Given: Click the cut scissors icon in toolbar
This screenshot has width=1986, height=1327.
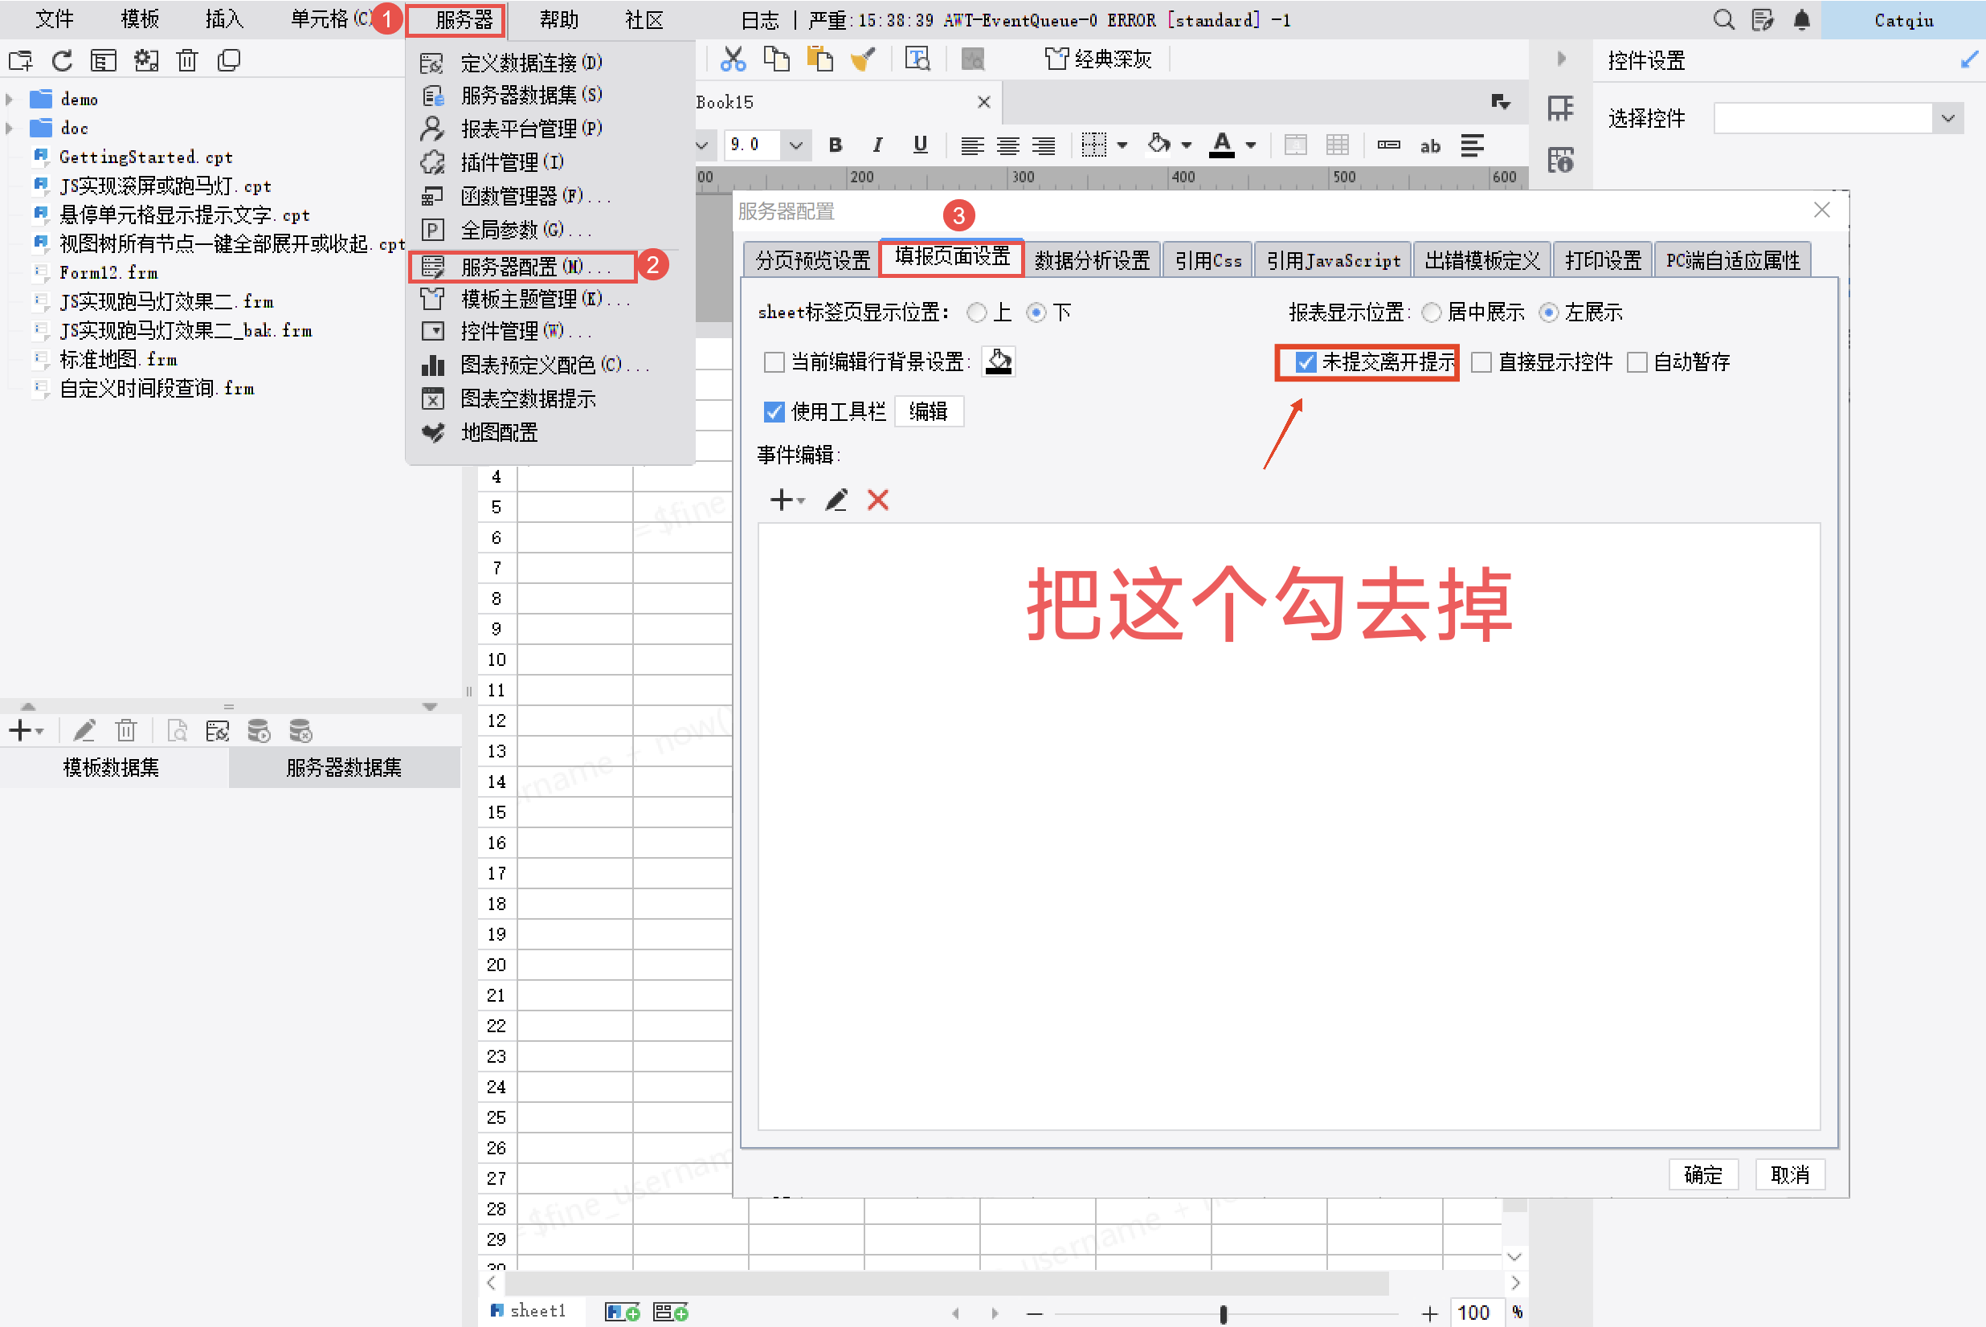Looking at the screenshot, I should pyautogui.click(x=732, y=59).
